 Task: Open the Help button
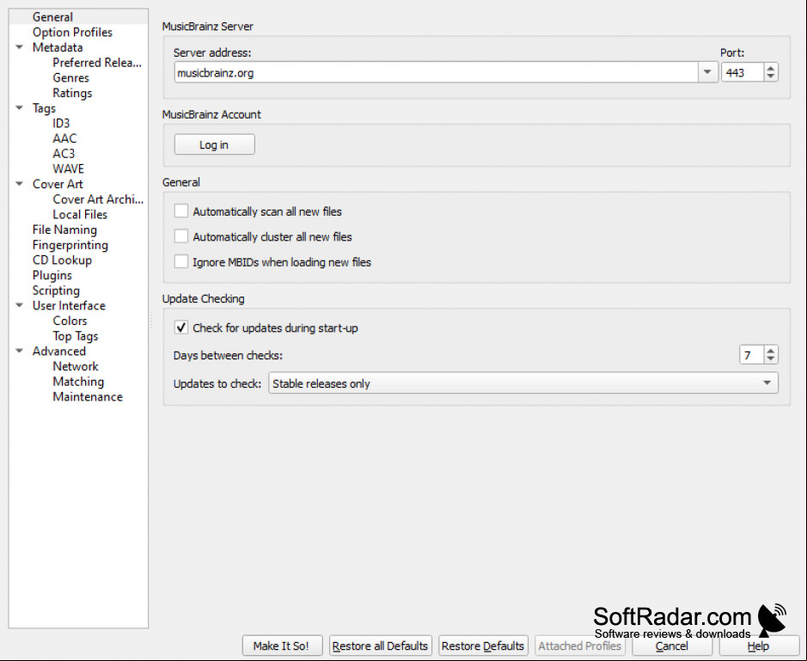point(758,646)
